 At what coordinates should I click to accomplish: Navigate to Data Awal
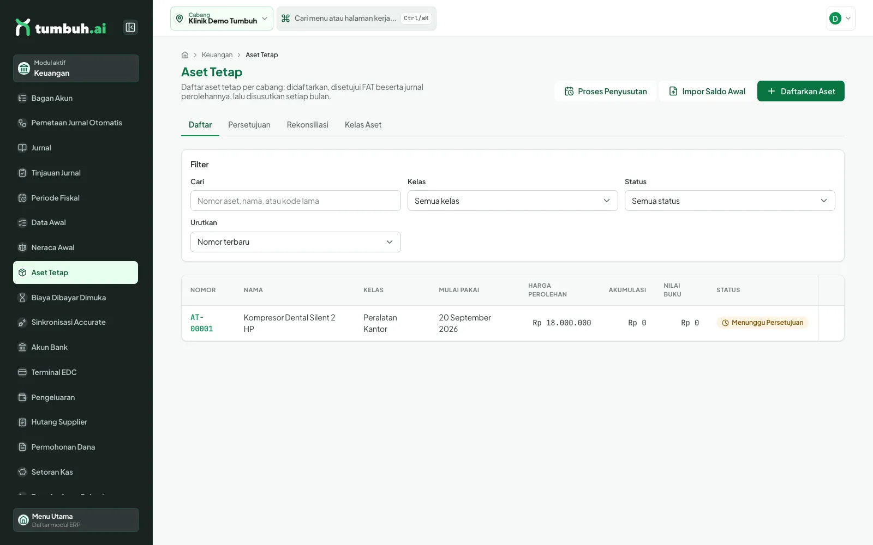click(75, 222)
